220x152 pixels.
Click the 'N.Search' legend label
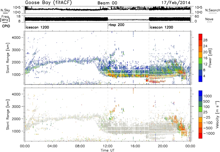212,10
